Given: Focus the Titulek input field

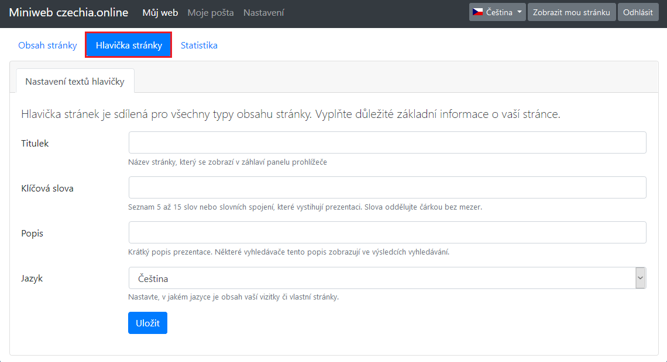Looking at the screenshot, I should pyautogui.click(x=387, y=142).
